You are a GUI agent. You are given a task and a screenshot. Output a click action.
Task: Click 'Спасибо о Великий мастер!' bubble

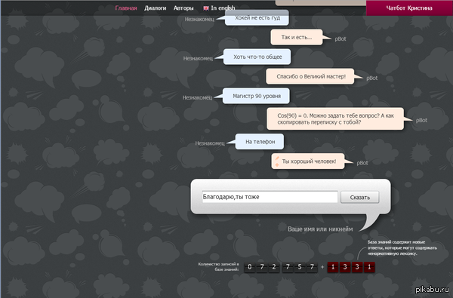coord(310,76)
